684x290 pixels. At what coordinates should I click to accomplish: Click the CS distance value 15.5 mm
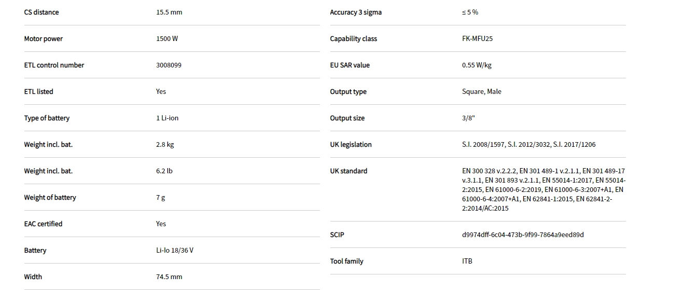click(x=169, y=12)
